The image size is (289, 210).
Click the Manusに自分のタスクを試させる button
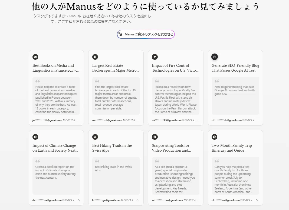tap(146, 34)
